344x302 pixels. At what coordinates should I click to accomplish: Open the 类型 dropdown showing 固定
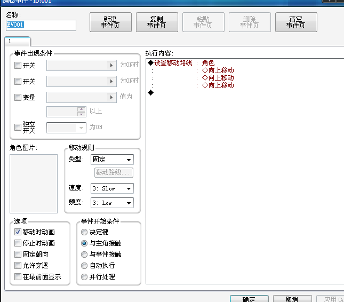(x=112, y=160)
